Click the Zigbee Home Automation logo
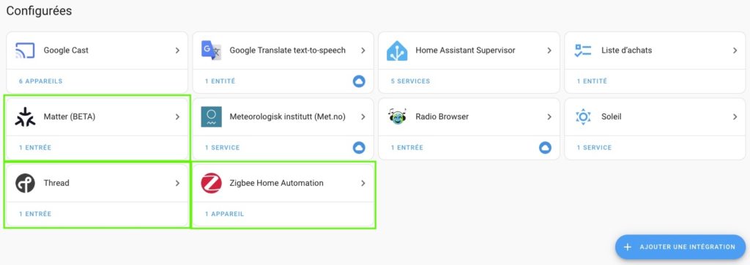This screenshot has height=265, width=750. [211, 183]
